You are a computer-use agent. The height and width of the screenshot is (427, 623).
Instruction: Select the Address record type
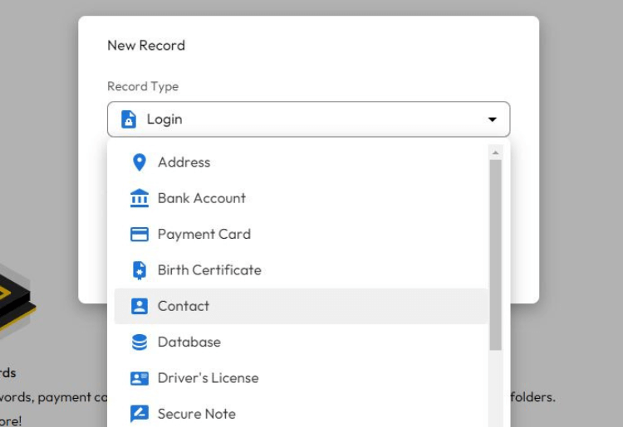coord(184,163)
